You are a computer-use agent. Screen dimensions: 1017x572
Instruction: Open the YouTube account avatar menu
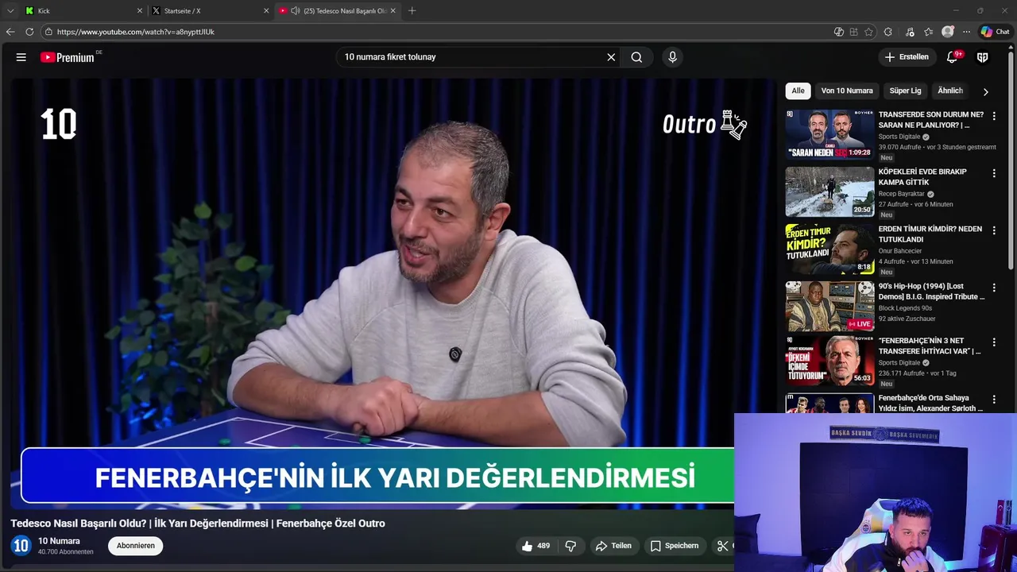click(x=983, y=57)
